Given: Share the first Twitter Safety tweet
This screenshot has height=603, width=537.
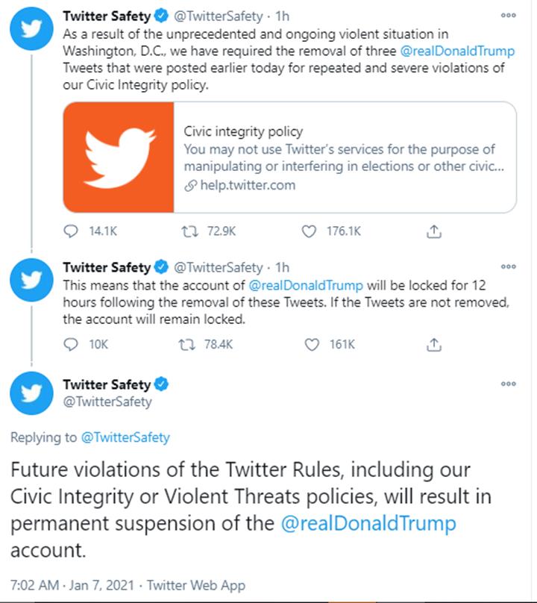Looking at the screenshot, I should click(433, 231).
